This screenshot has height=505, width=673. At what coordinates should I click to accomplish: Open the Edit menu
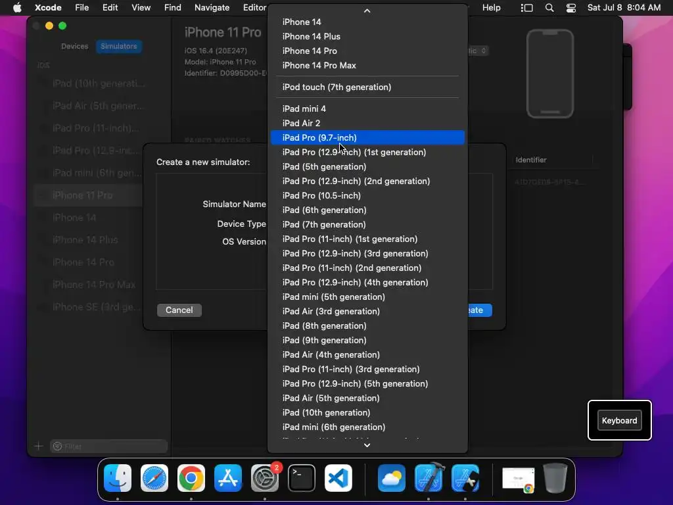[x=110, y=8]
